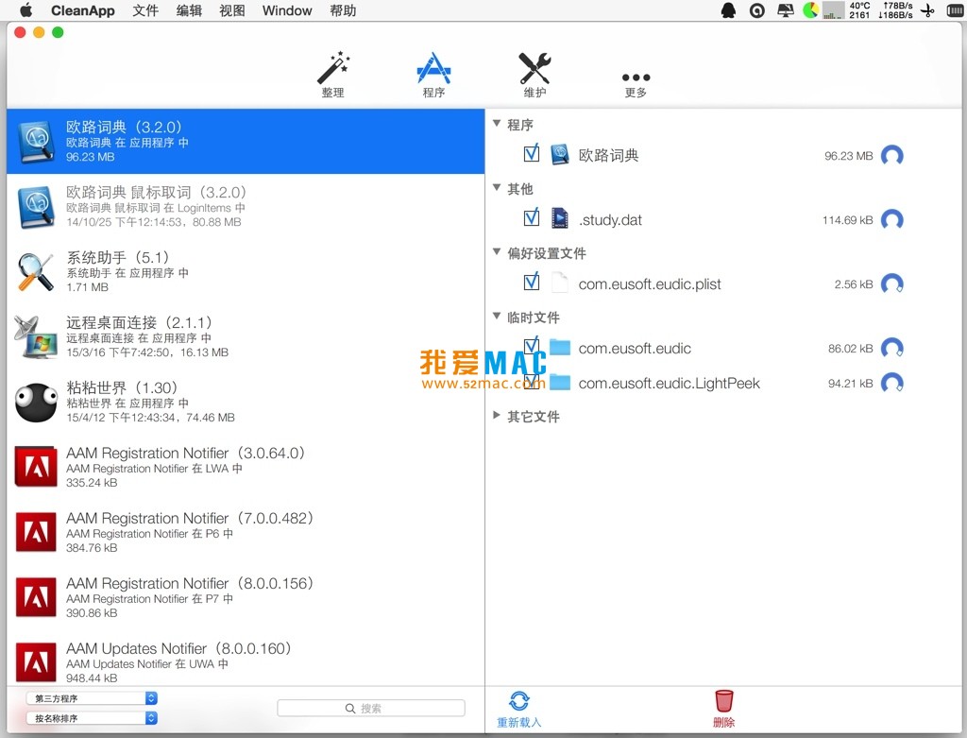Screen dimensions: 967x738
Task: Click the 删除 trash can icon
Action: point(724,701)
